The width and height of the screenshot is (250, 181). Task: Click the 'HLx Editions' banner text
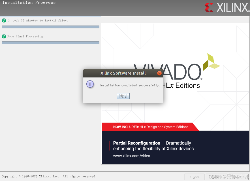click(181, 85)
